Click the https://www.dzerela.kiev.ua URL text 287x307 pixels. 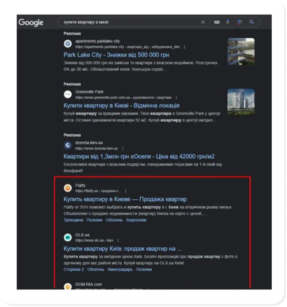click(96, 148)
